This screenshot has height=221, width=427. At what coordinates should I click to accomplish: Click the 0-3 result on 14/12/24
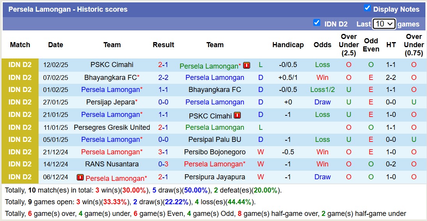163,164
